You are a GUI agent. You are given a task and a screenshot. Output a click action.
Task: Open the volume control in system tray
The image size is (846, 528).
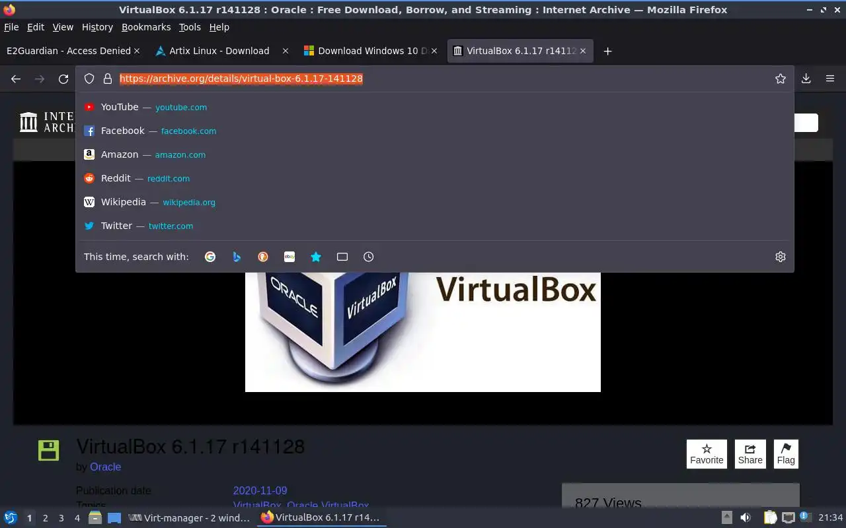[746, 518]
